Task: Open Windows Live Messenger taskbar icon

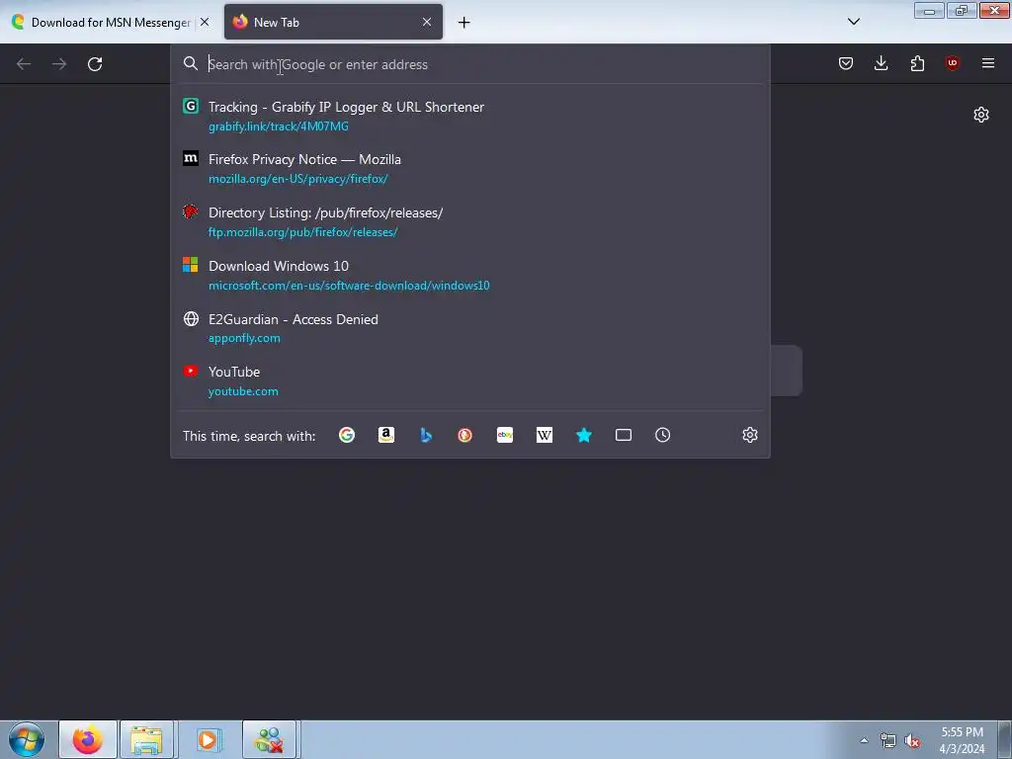Action: click(x=269, y=739)
